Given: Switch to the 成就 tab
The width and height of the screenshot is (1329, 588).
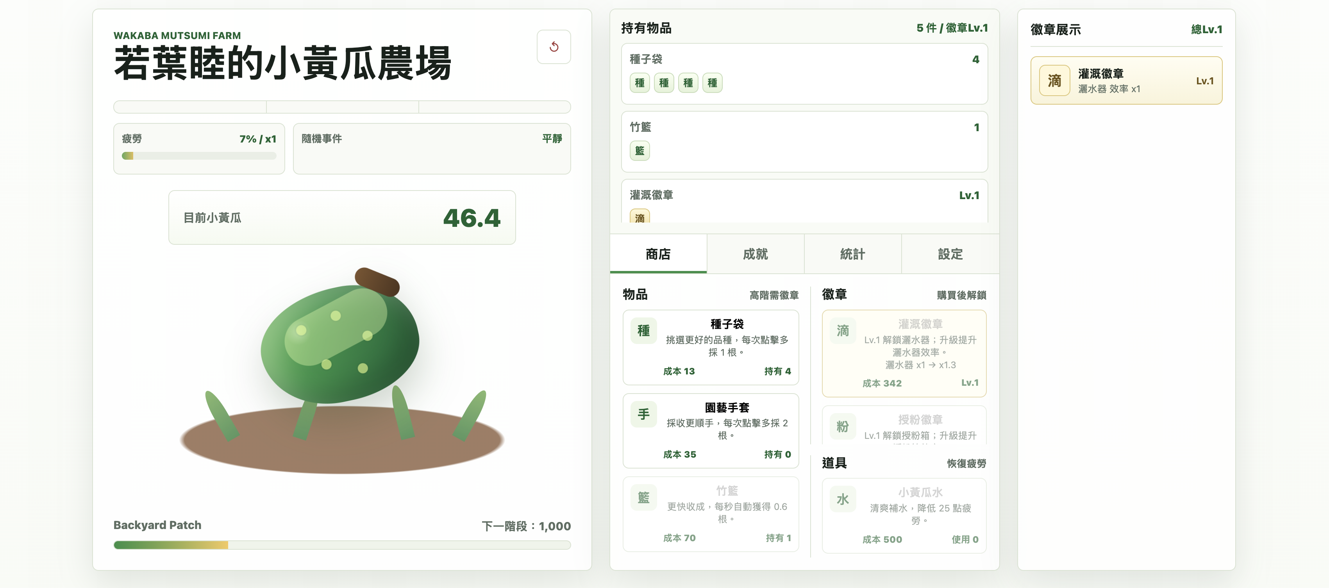Looking at the screenshot, I should tap(755, 254).
